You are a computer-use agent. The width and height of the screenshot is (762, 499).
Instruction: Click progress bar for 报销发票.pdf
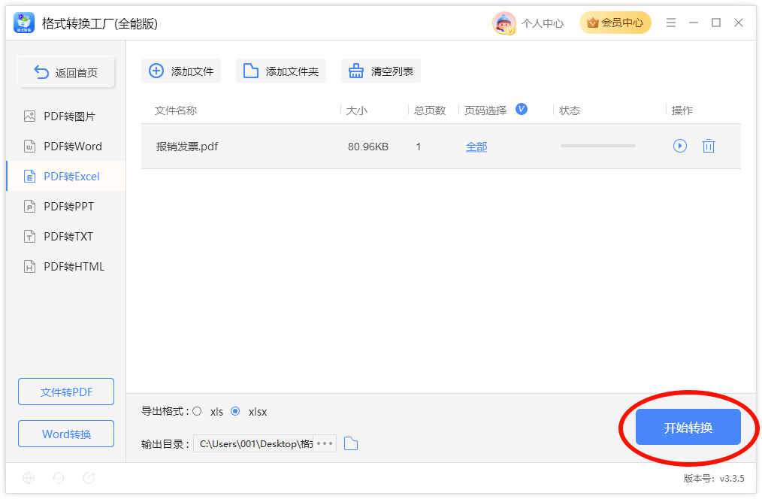[597, 146]
